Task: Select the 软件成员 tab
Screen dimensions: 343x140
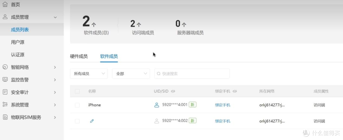Action: tap(109, 56)
